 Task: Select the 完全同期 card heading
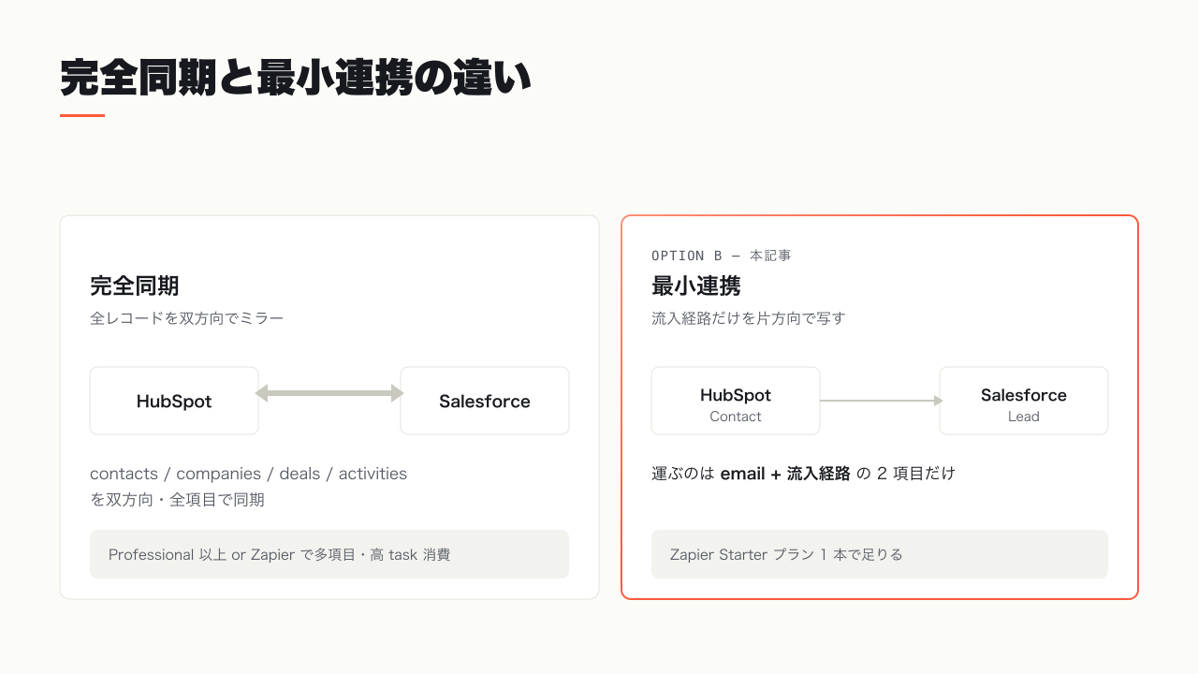pyautogui.click(x=135, y=286)
